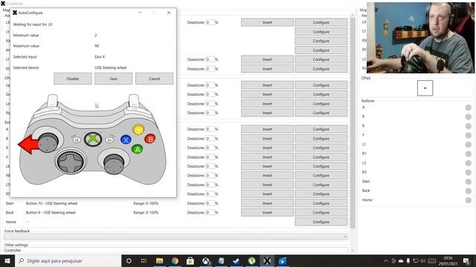The height and width of the screenshot is (267, 476).
Task: Focus the Back row Deadzone field
Action: click(x=210, y=213)
